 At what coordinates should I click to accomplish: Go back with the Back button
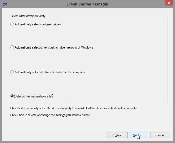coord(117,135)
